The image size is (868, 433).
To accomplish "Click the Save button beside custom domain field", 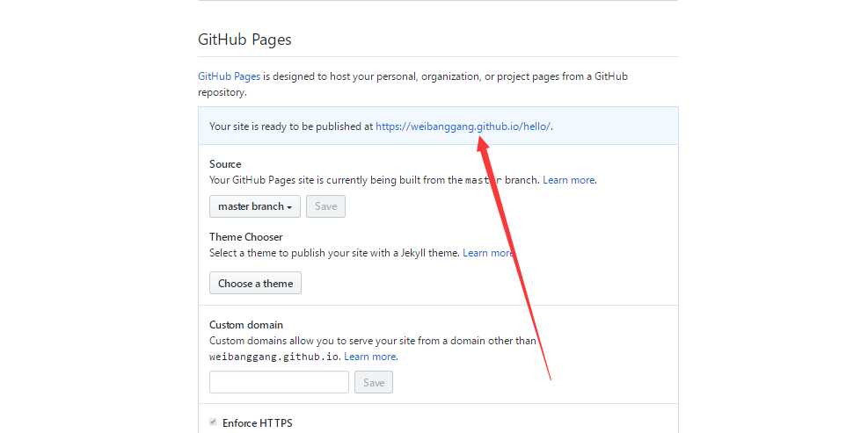I will [374, 382].
